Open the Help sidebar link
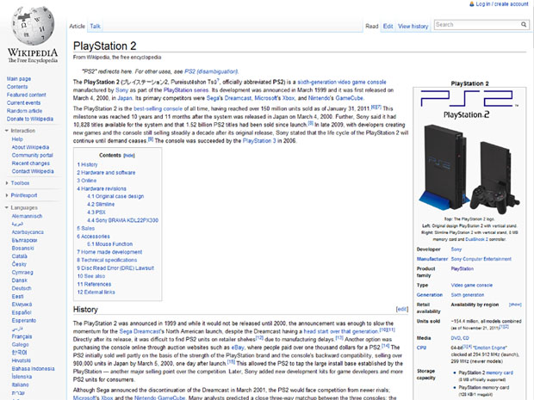The width and height of the screenshot is (534, 400). point(17,138)
